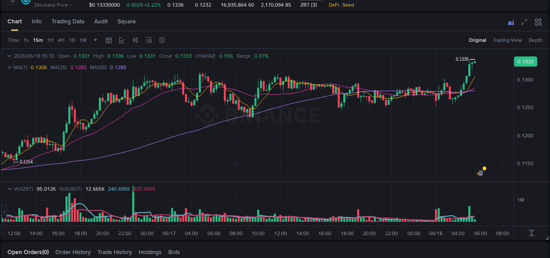550x258 pixels.
Task: Switch to the Info tab
Action: tap(37, 22)
